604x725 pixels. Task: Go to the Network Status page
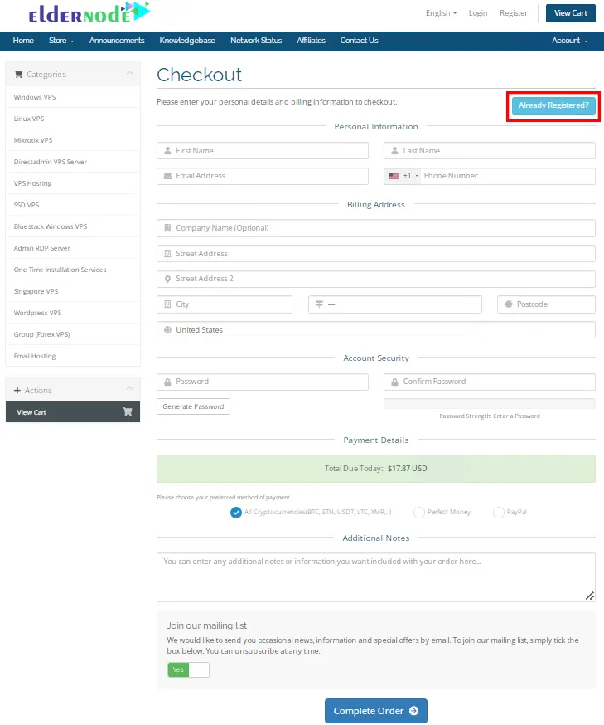click(x=256, y=41)
